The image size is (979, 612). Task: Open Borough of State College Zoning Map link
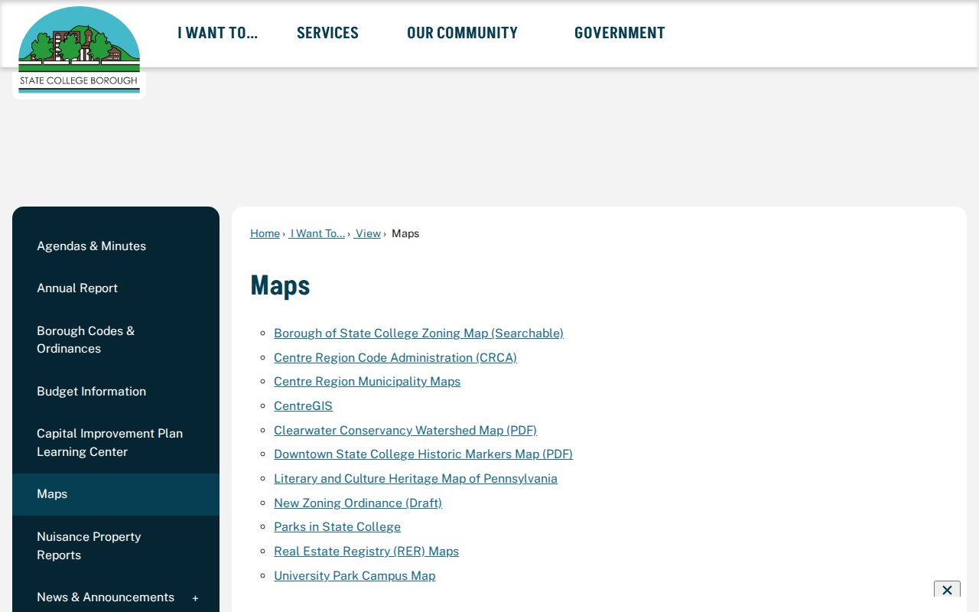pos(418,334)
